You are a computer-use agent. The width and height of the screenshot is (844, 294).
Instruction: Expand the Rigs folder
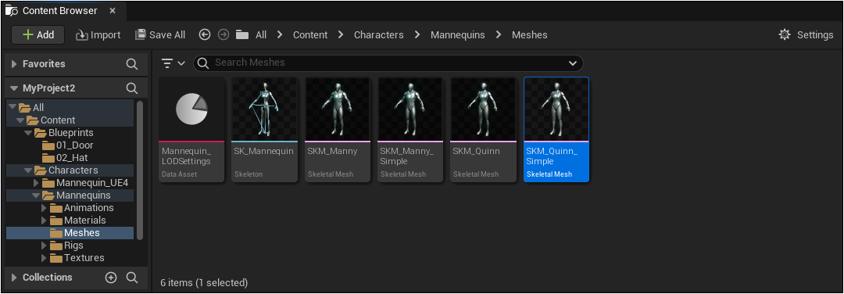[44, 246]
